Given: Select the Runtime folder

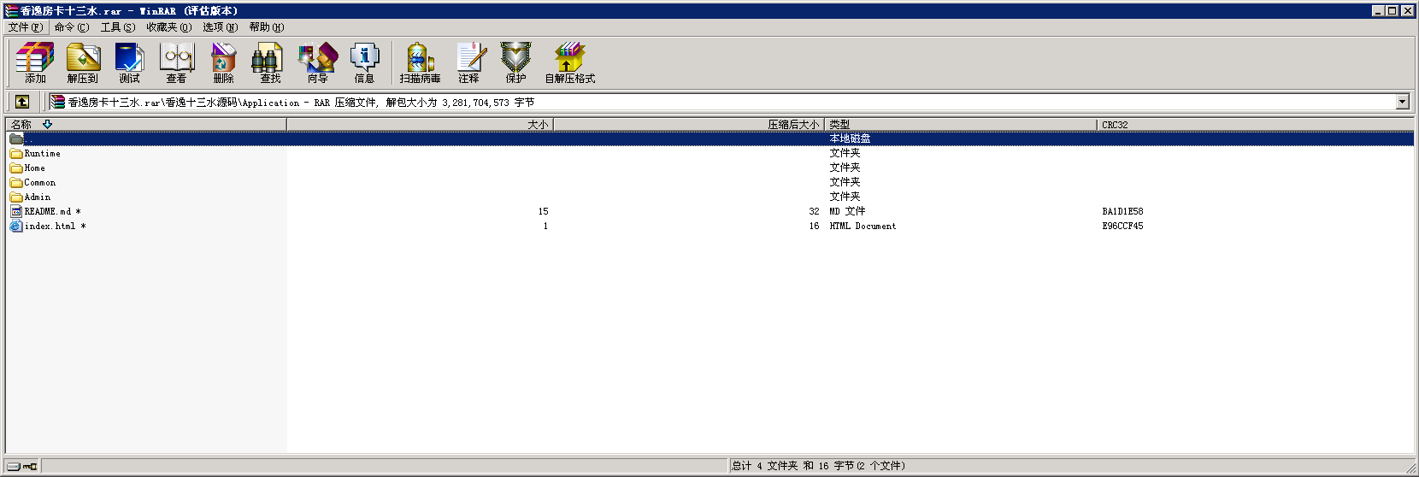Looking at the screenshot, I should coord(42,154).
